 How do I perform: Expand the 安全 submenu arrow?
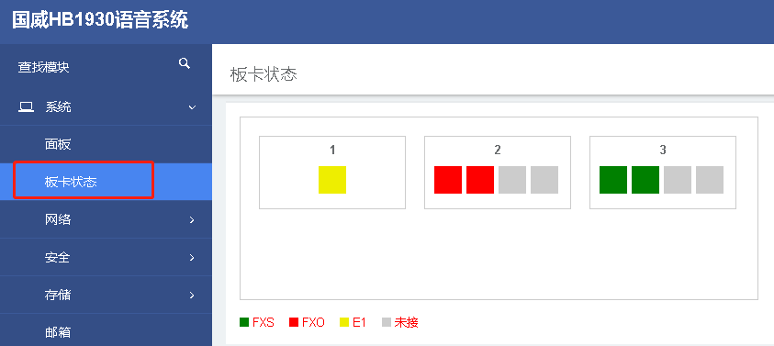tap(192, 258)
